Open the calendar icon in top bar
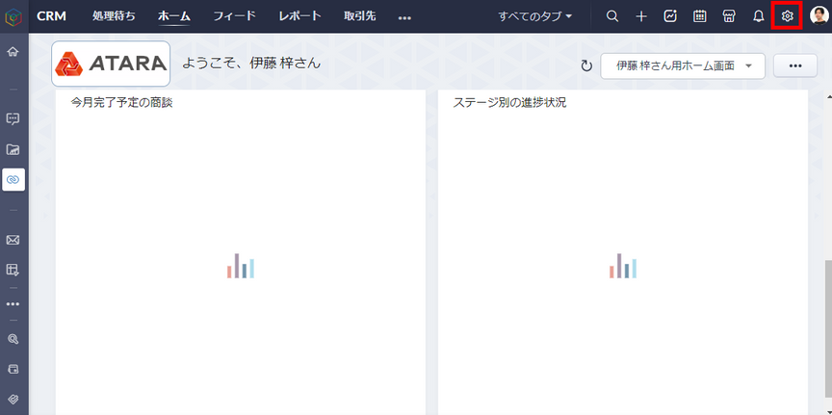The image size is (832, 415). 699,16
